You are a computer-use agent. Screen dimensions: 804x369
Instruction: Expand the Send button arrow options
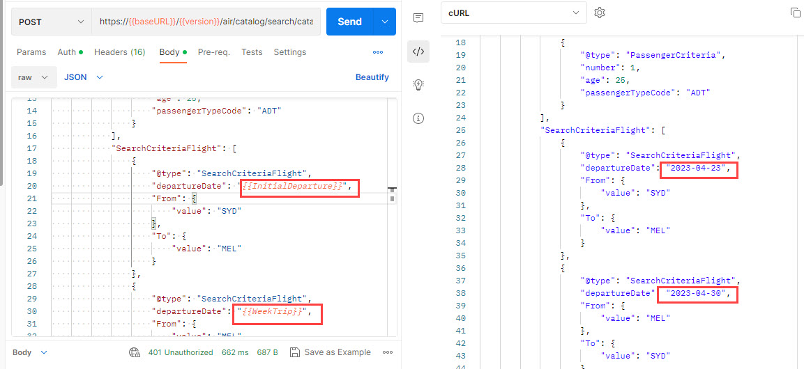click(385, 22)
